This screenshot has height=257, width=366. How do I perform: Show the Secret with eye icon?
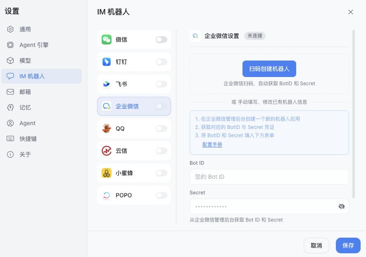[x=341, y=206]
